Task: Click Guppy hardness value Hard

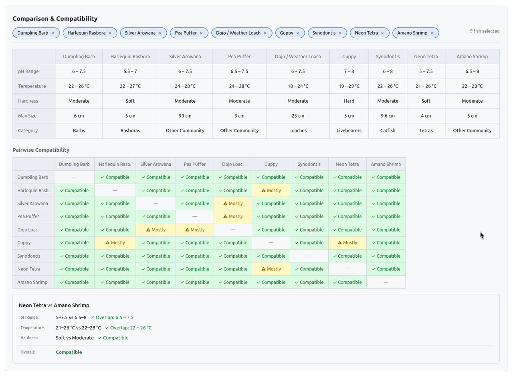Action: pyautogui.click(x=349, y=101)
